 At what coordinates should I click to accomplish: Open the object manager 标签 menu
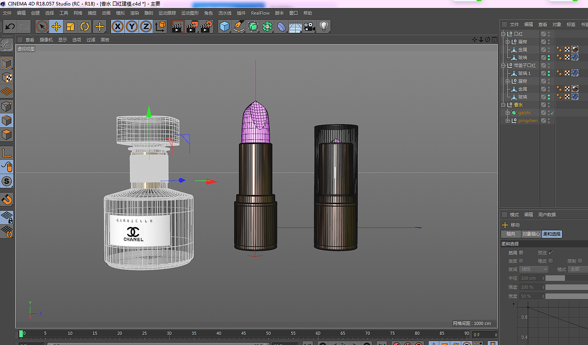571,24
